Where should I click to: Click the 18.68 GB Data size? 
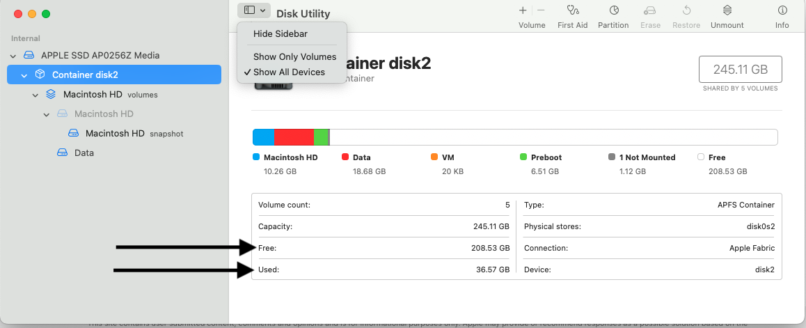click(x=369, y=171)
